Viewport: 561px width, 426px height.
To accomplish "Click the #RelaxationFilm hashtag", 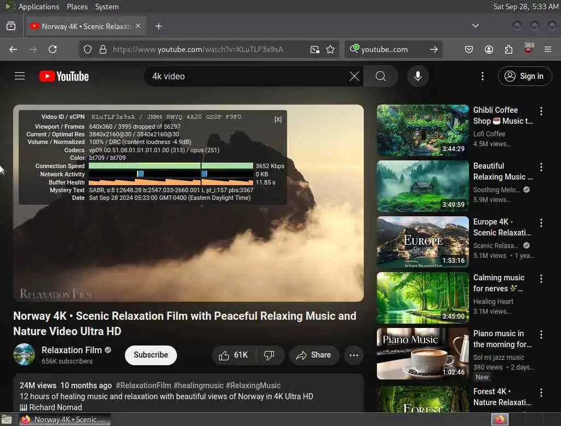I will click(143, 385).
